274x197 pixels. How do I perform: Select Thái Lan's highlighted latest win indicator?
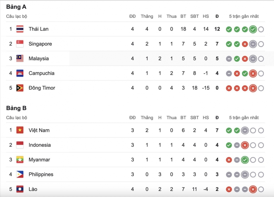253,29
